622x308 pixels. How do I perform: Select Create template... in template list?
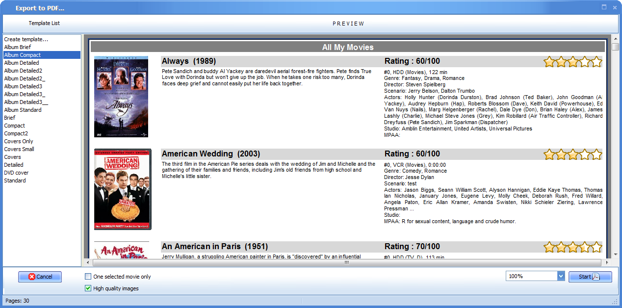tap(42, 39)
